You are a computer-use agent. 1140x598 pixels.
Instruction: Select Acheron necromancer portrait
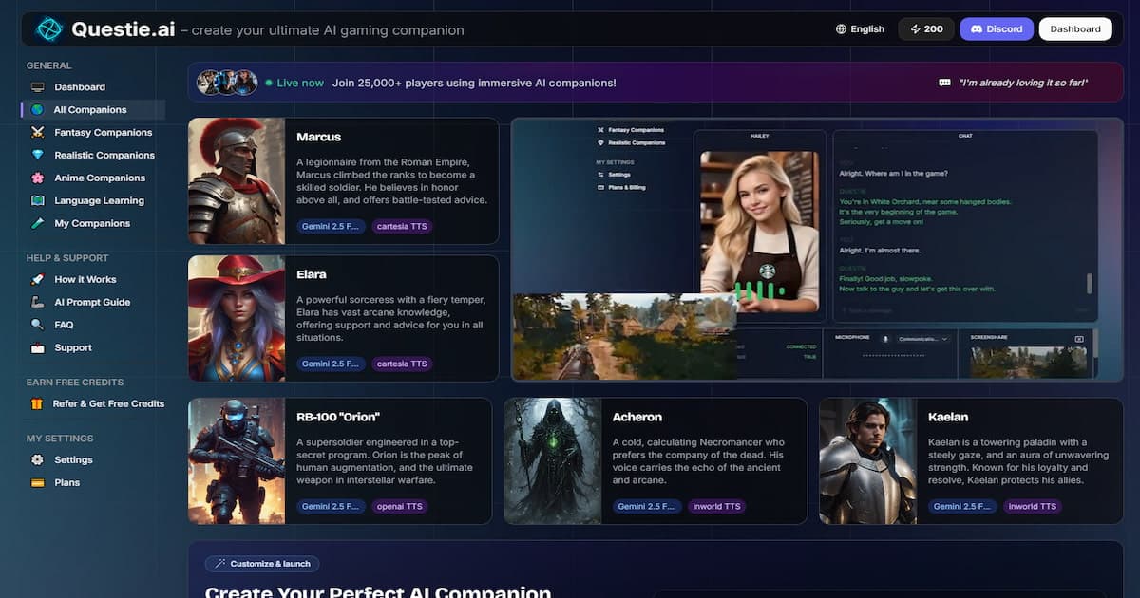553,461
